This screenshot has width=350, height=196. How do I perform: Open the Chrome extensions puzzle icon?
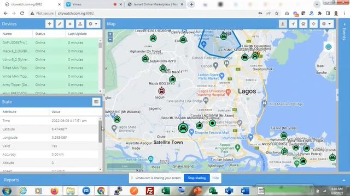coord(319,13)
